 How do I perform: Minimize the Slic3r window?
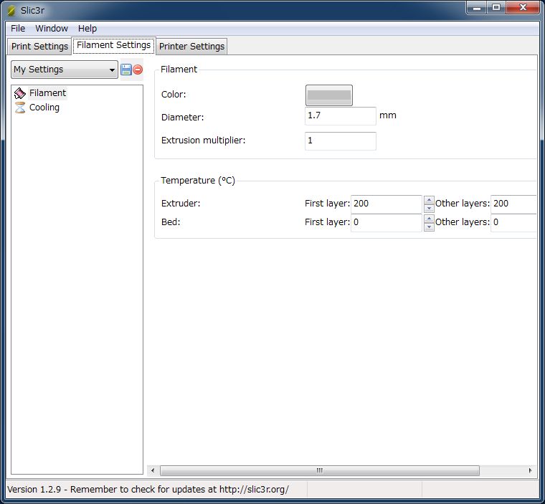477,8
